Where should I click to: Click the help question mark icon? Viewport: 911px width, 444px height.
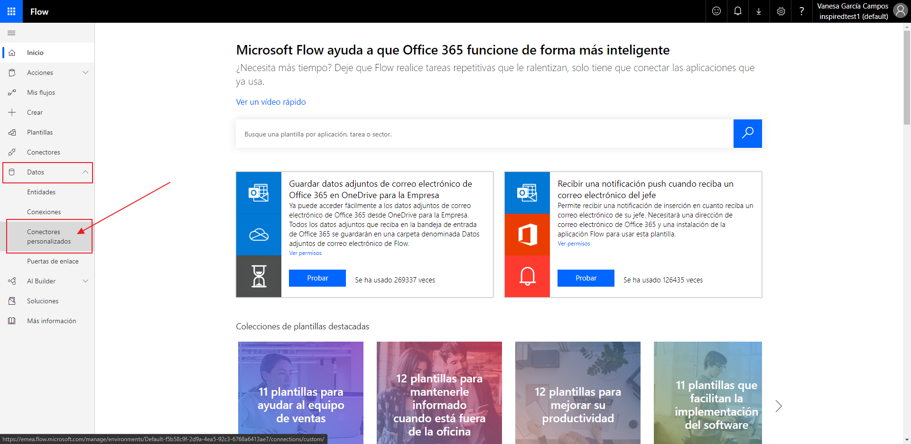coord(801,11)
